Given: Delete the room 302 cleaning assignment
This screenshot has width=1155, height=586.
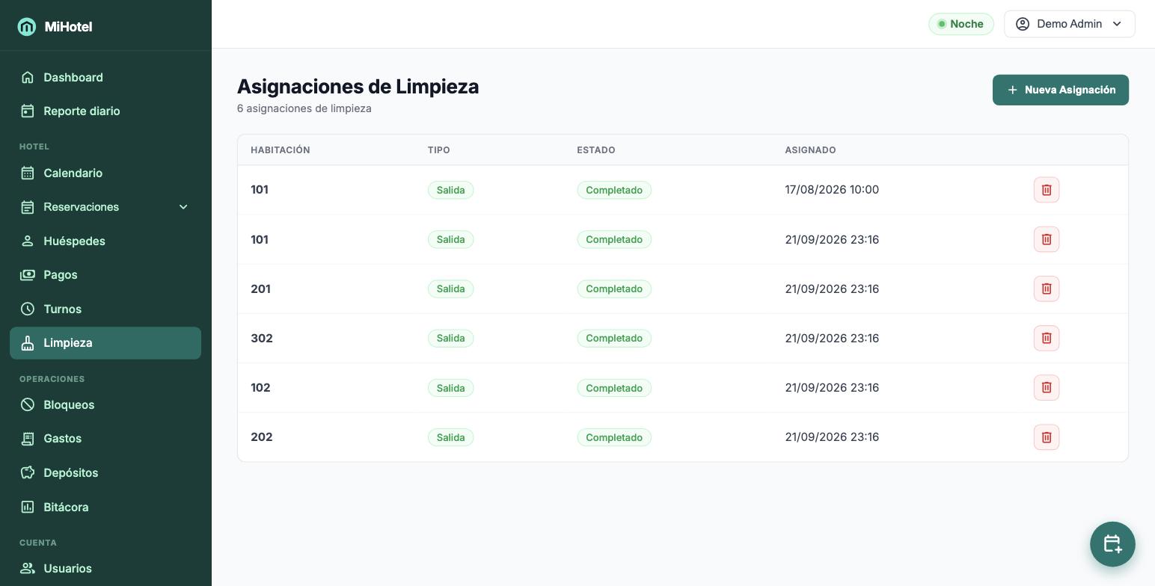Looking at the screenshot, I should pyautogui.click(x=1047, y=338).
